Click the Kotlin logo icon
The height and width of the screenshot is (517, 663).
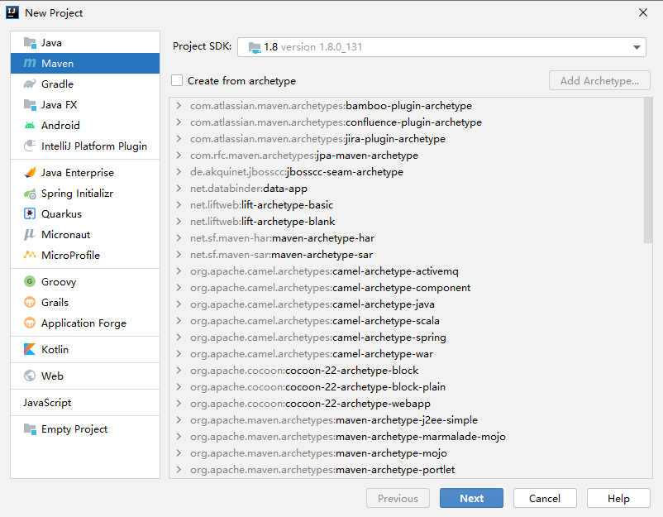tap(30, 349)
